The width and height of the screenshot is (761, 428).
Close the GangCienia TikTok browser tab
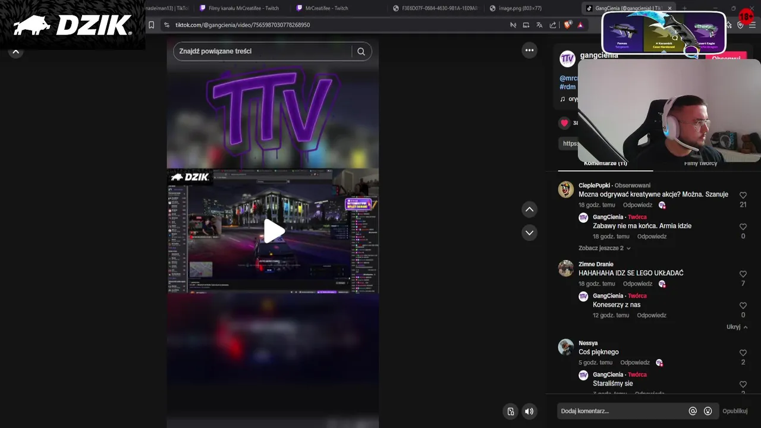tap(669, 8)
